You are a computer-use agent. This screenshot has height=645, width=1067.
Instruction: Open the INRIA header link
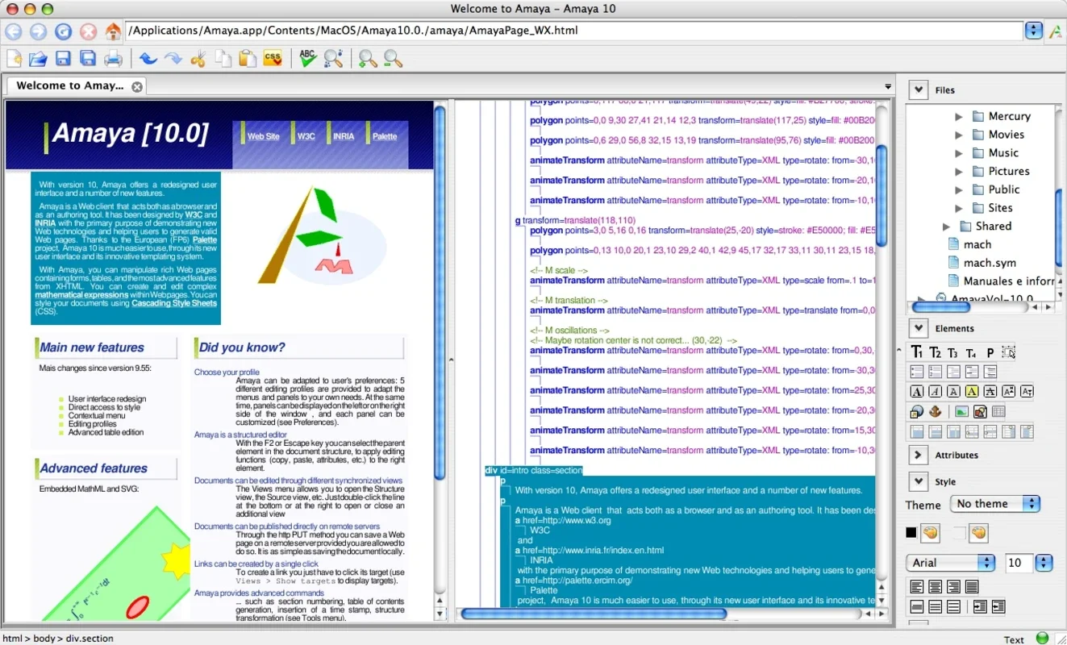click(344, 136)
